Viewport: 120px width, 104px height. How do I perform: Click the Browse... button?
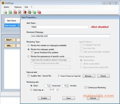point(89,76)
